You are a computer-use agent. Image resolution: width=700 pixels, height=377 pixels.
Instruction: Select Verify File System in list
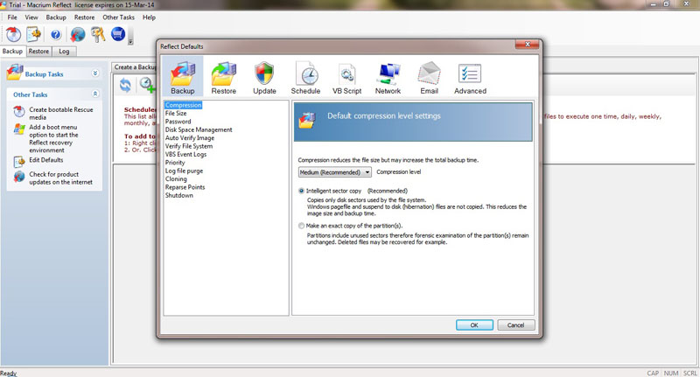click(x=189, y=146)
